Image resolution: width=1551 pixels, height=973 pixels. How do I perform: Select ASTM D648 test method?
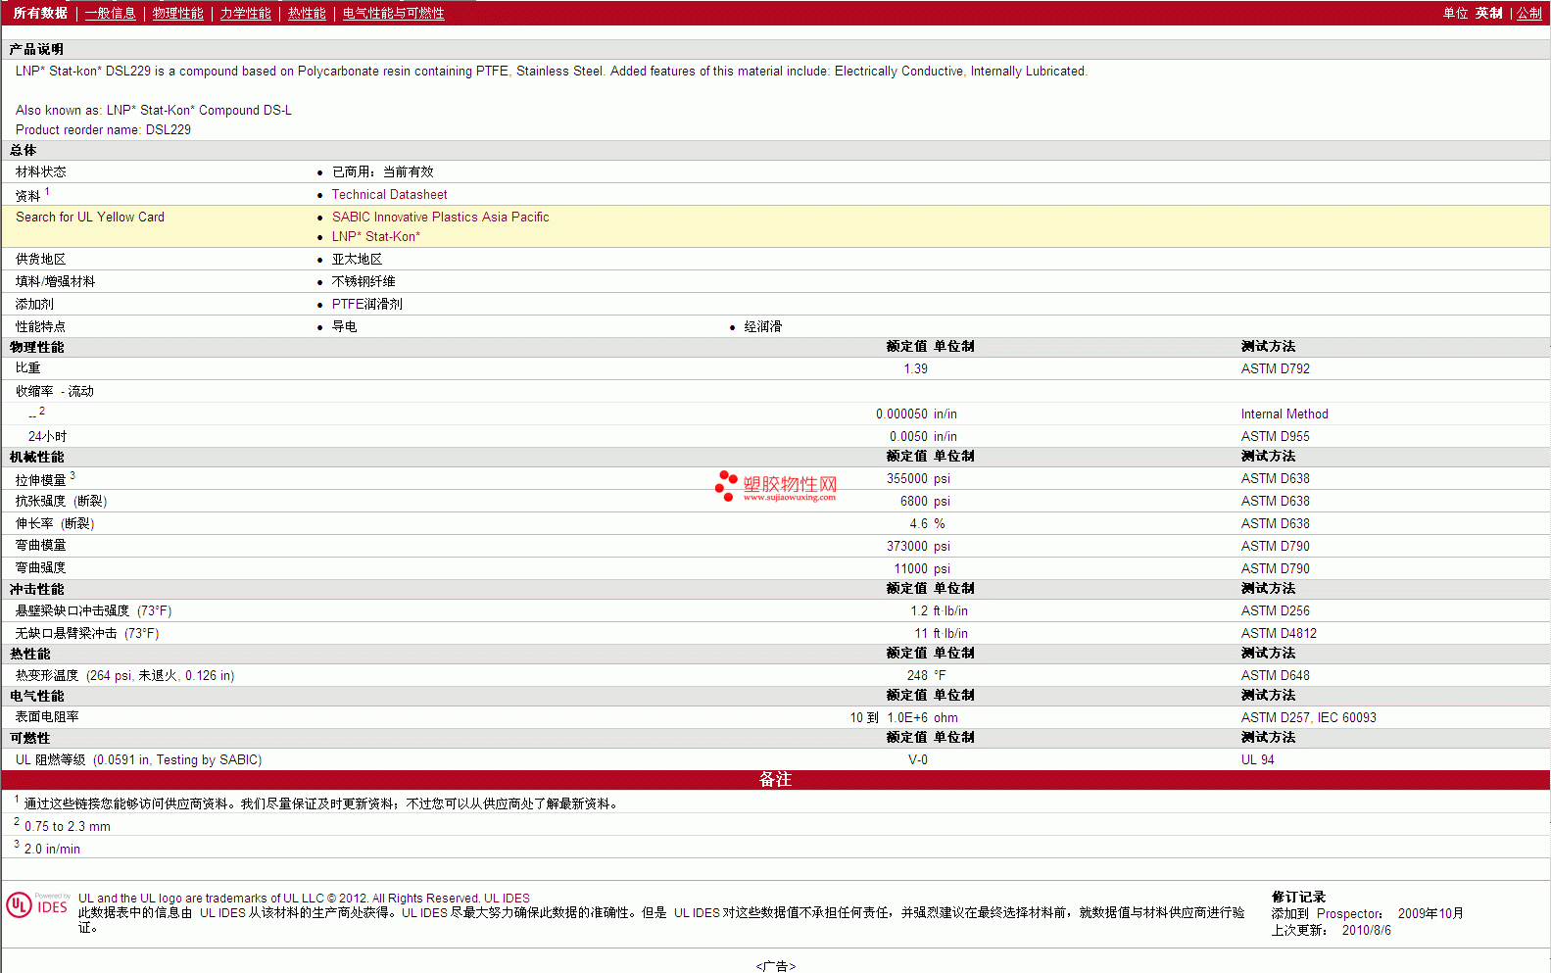pos(1275,676)
